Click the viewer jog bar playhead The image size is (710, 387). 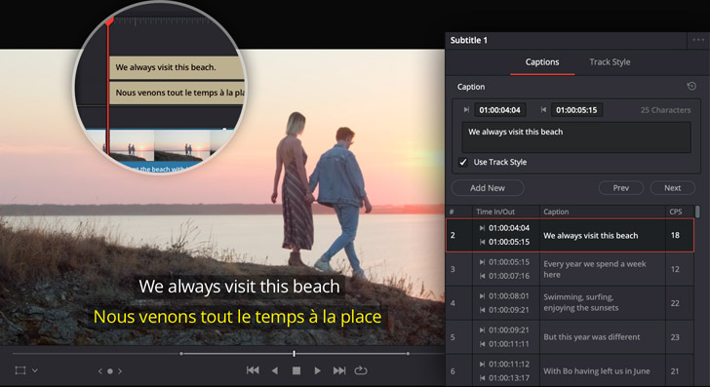(295, 353)
